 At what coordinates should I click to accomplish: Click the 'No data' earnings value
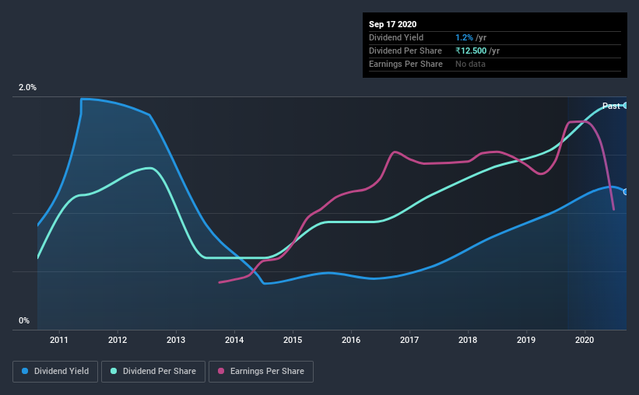tap(470, 64)
